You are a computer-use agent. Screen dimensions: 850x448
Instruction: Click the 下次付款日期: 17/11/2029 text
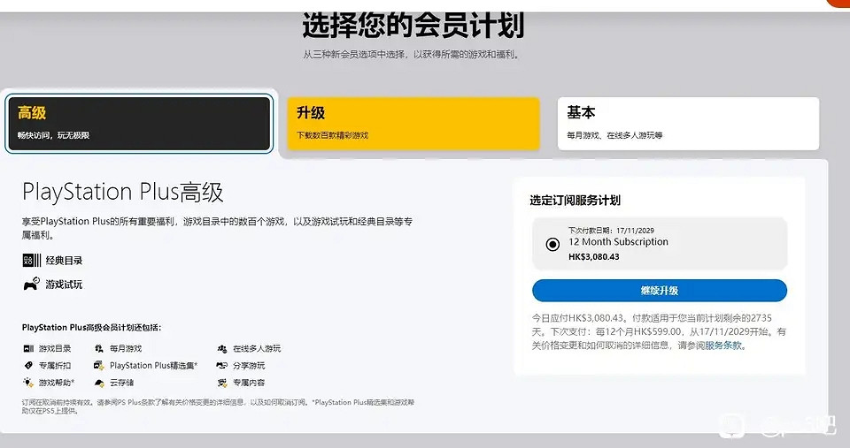coord(611,231)
